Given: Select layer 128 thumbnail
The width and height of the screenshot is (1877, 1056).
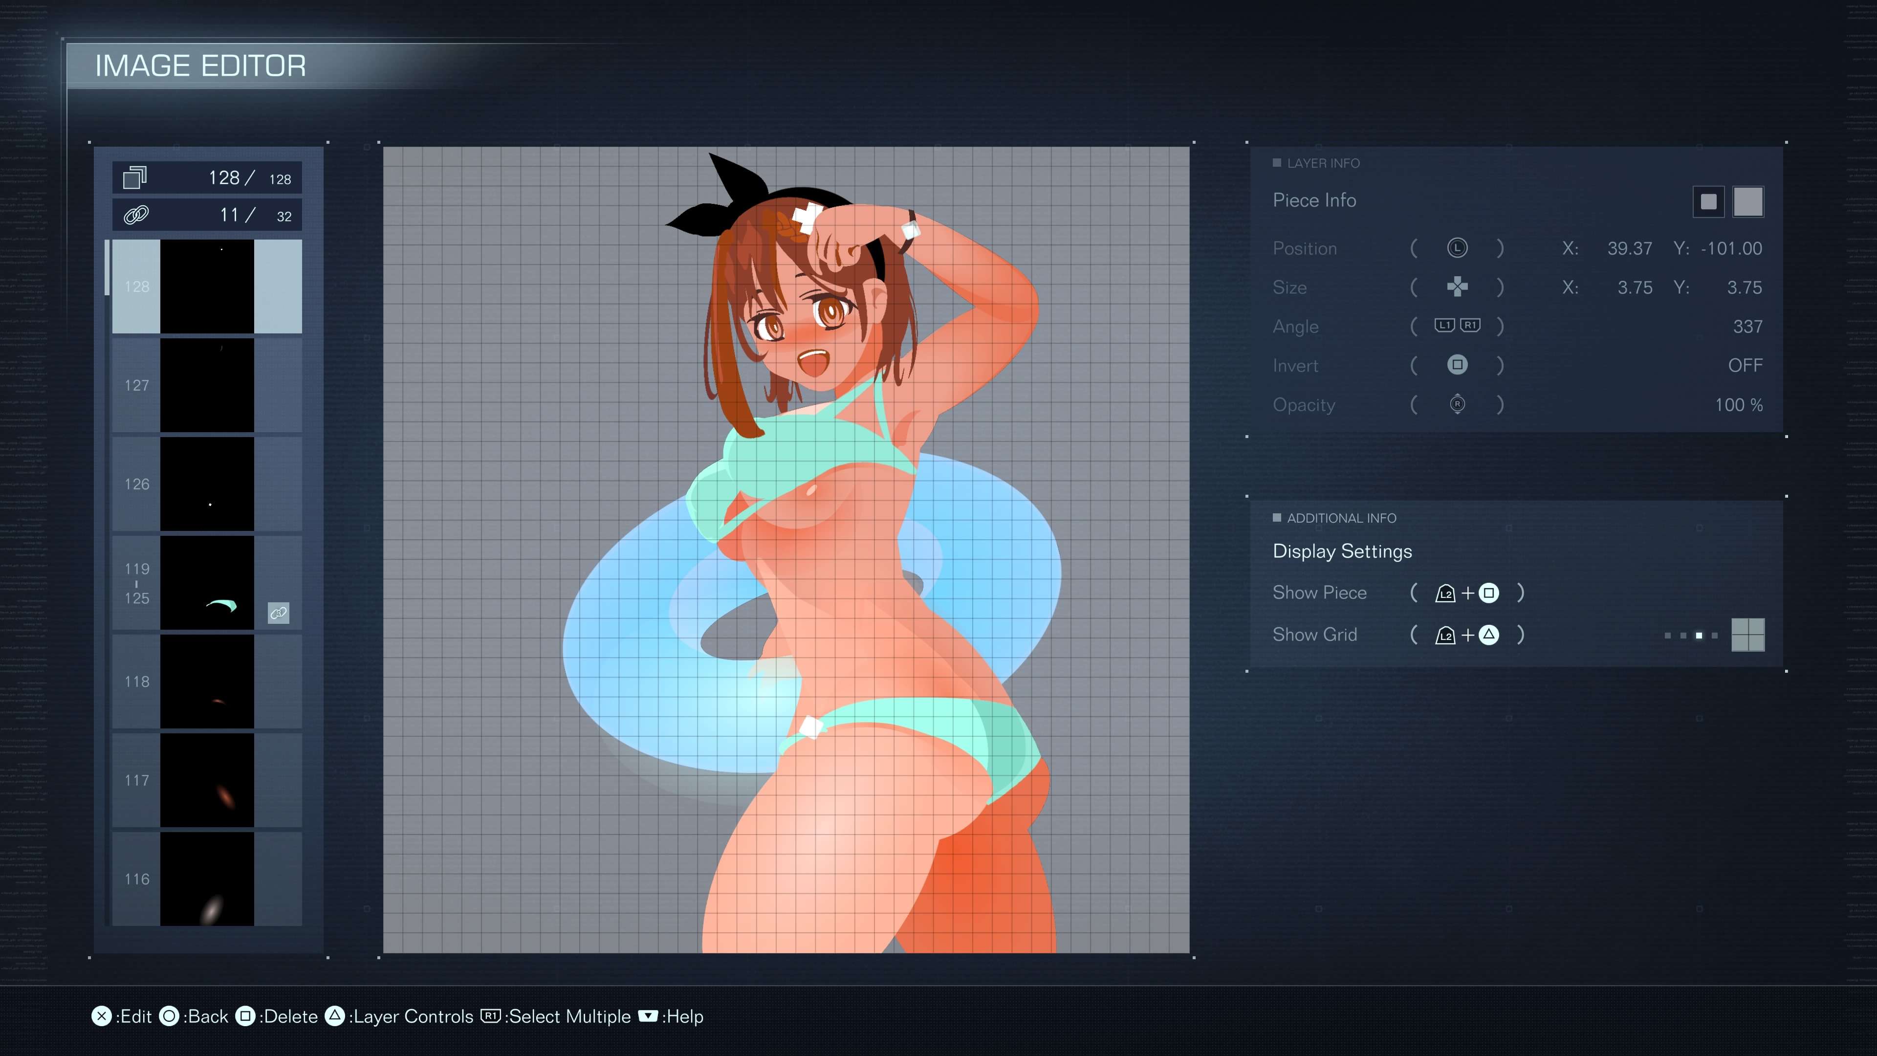Looking at the screenshot, I should (x=207, y=286).
